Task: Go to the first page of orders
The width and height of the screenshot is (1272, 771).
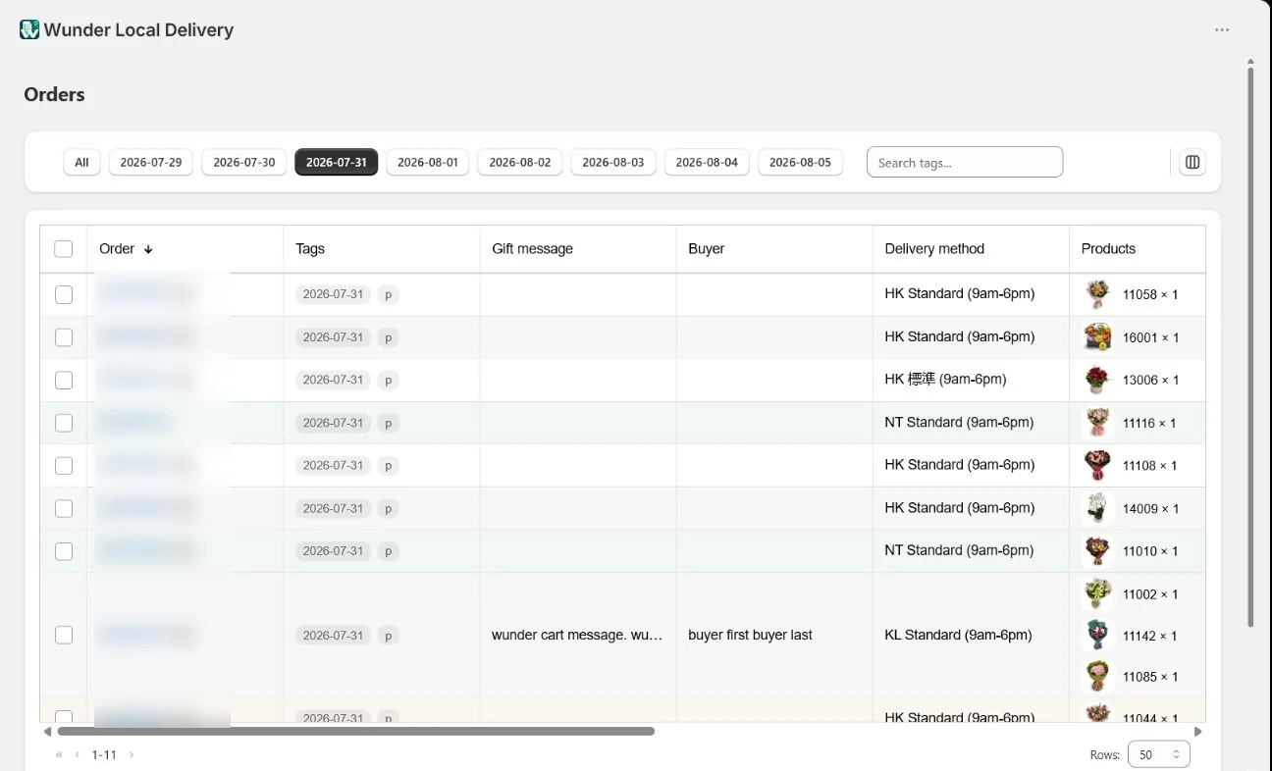Action: click(x=59, y=754)
